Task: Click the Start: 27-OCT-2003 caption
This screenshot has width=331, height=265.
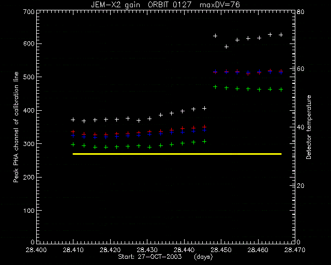Action: [x=150, y=257]
